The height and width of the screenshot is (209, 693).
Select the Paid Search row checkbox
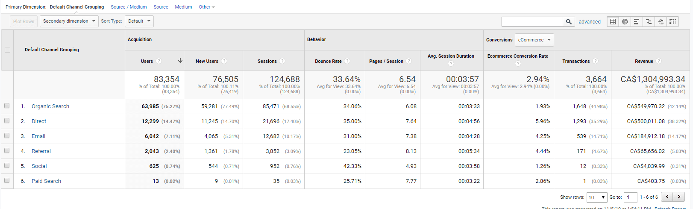click(7, 180)
